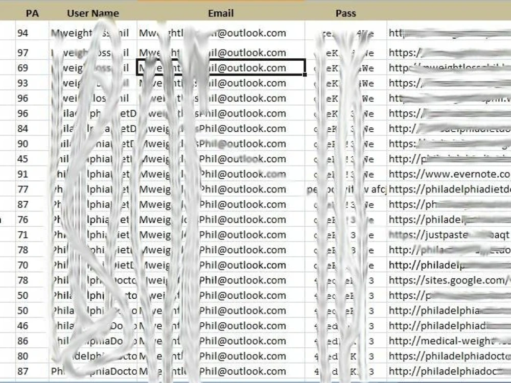The height and width of the screenshot is (383, 511).
Task: Click the Pass column header
Action: (x=345, y=13)
